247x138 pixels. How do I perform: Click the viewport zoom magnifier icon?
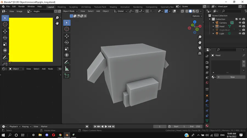[200, 37]
